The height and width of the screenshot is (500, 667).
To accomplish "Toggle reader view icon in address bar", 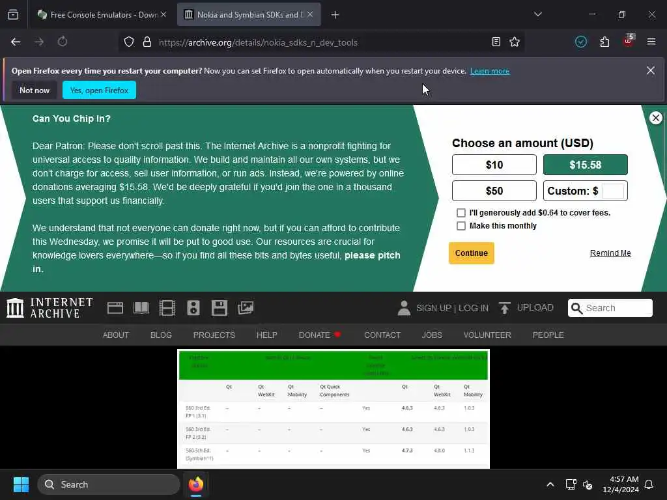I will pyautogui.click(x=496, y=42).
